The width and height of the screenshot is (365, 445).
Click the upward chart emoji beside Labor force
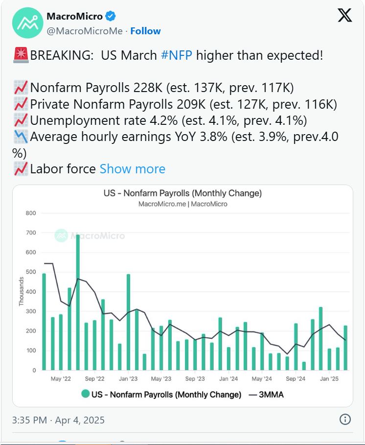(21, 169)
